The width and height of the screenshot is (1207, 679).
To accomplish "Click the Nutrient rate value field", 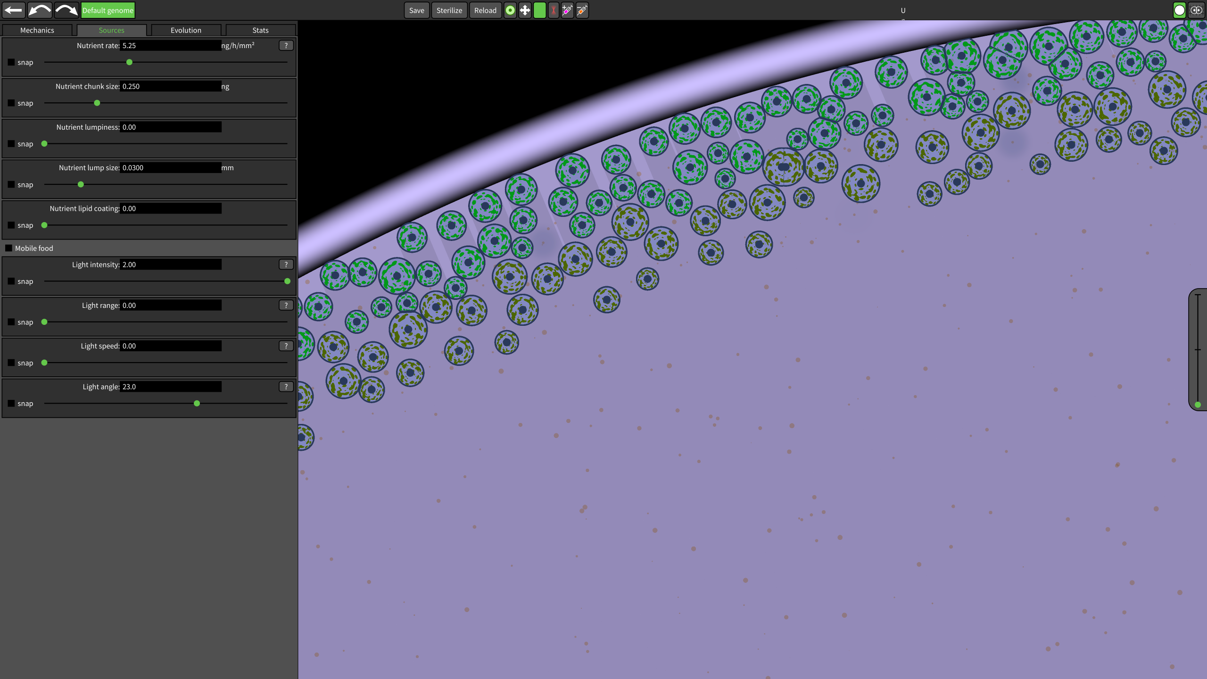I will (171, 45).
